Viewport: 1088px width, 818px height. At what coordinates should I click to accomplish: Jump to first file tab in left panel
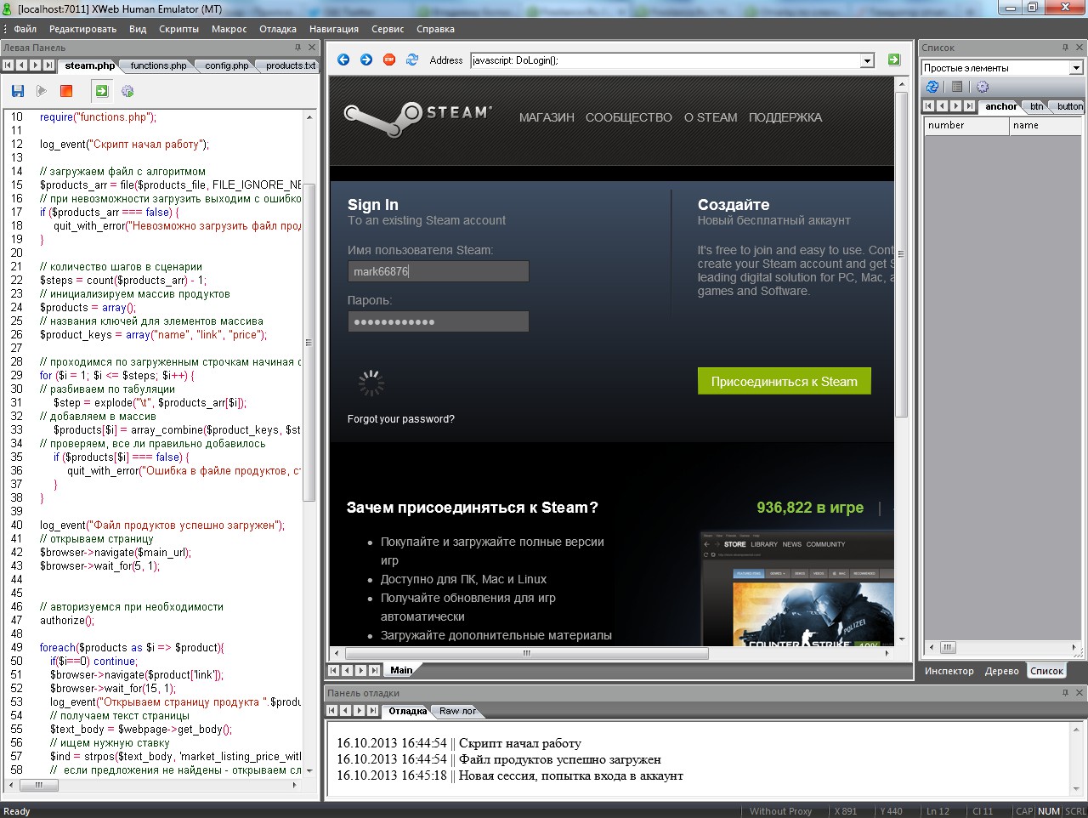8,65
